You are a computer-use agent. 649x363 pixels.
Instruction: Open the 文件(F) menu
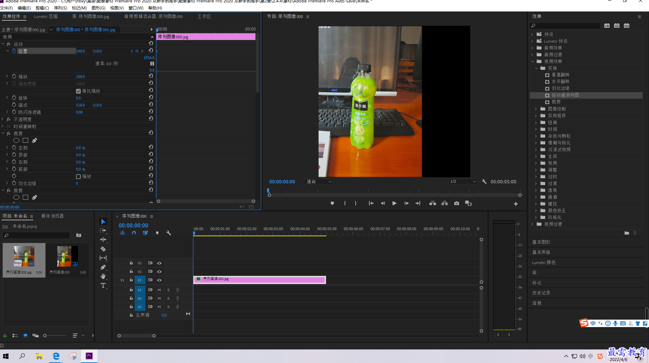[x=6, y=8]
